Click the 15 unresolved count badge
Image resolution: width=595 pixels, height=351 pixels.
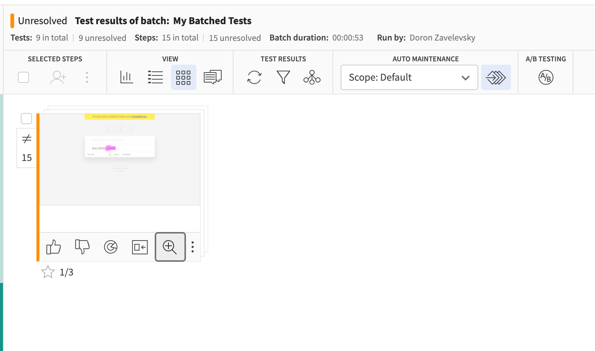pyautogui.click(x=27, y=158)
